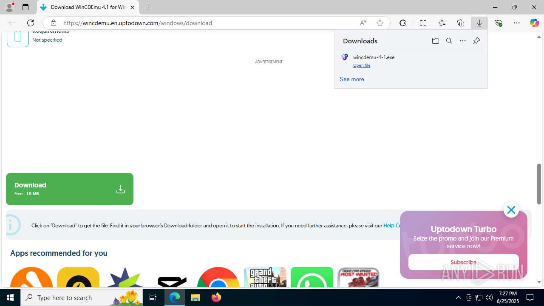Toggle Split screen view icon
Screen dimensions: 544x306
(x=423, y=23)
